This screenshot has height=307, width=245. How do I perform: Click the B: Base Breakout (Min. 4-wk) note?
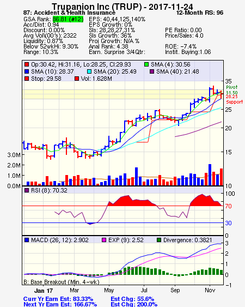coord(62,282)
